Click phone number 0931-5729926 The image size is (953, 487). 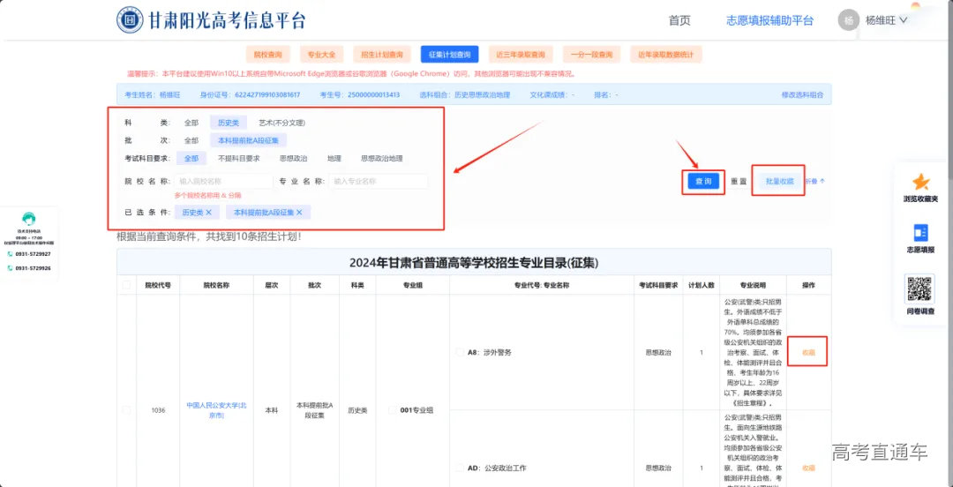pyautogui.click(x=33, y=268)
